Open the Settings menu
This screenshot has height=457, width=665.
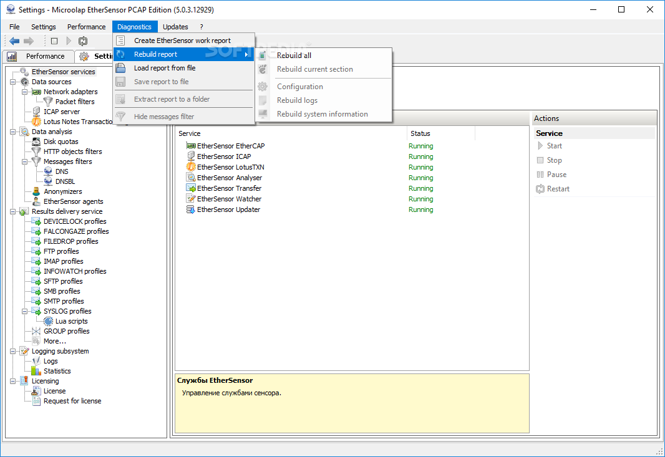pyautogui.click(x=43, y=27)
